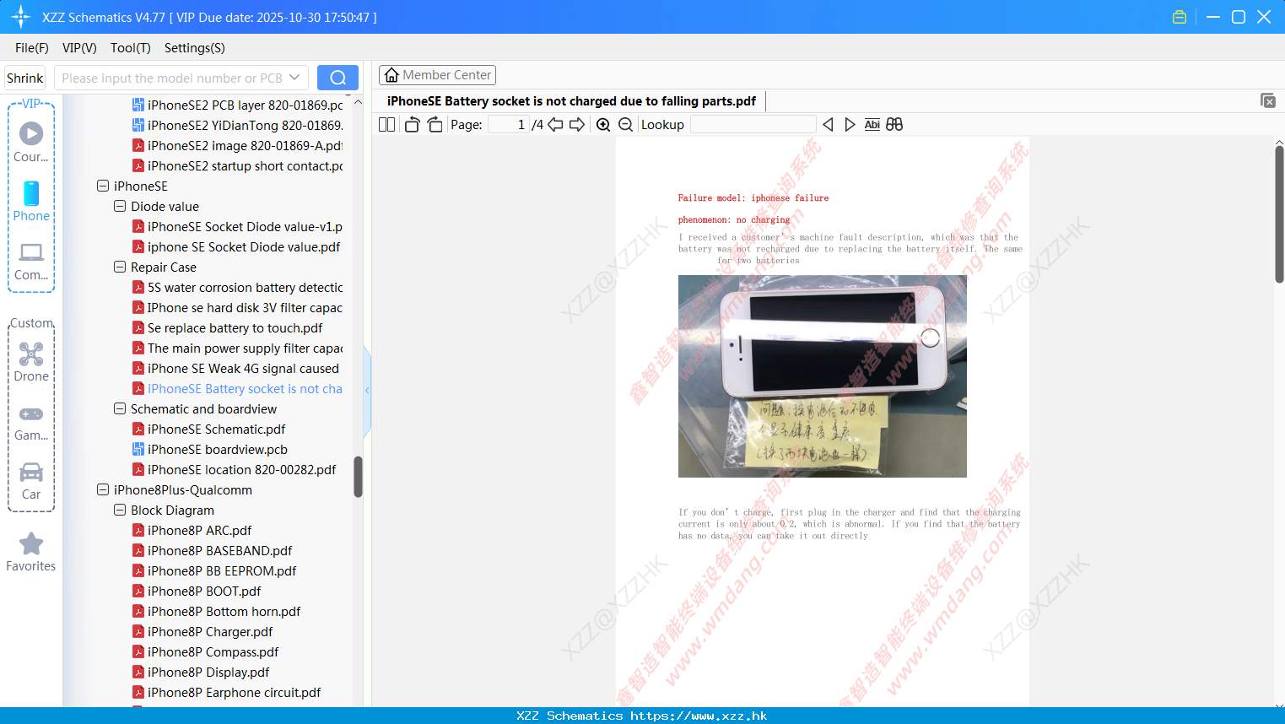Open Favorites in the sidebar
The width and height of the screenshot is (1285, 724).
pyautogui.click(x=31, y=553)
